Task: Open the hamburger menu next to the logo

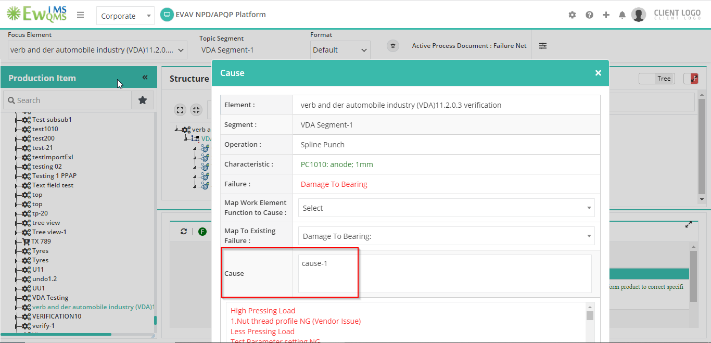Action: tap(80, 15)
